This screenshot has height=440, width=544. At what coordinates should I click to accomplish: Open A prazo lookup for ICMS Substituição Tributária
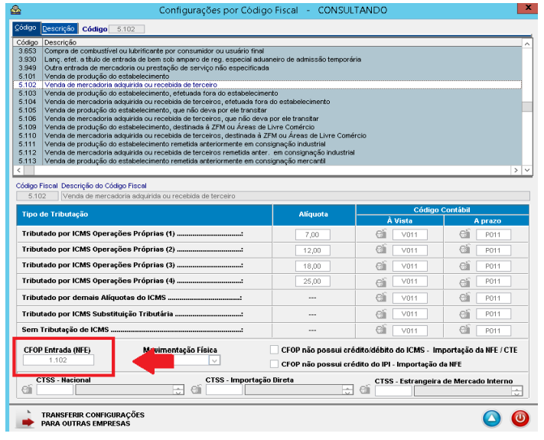464,314
